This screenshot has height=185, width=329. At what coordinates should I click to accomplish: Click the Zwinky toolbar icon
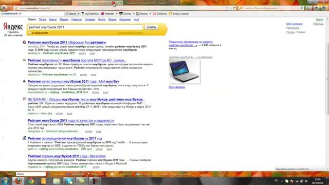(121, 14)
